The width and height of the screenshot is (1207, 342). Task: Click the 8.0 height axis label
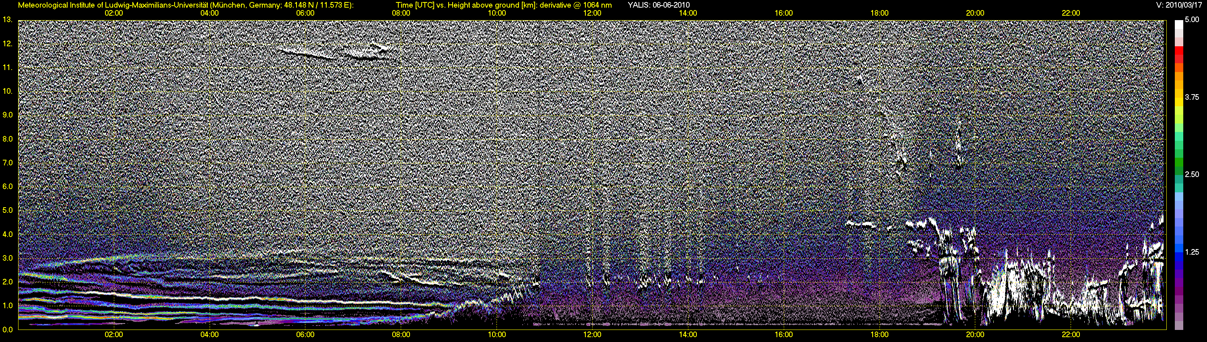coord(8,139)
